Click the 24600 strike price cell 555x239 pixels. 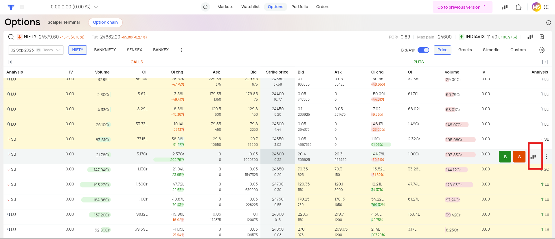[x=277, y=157]
